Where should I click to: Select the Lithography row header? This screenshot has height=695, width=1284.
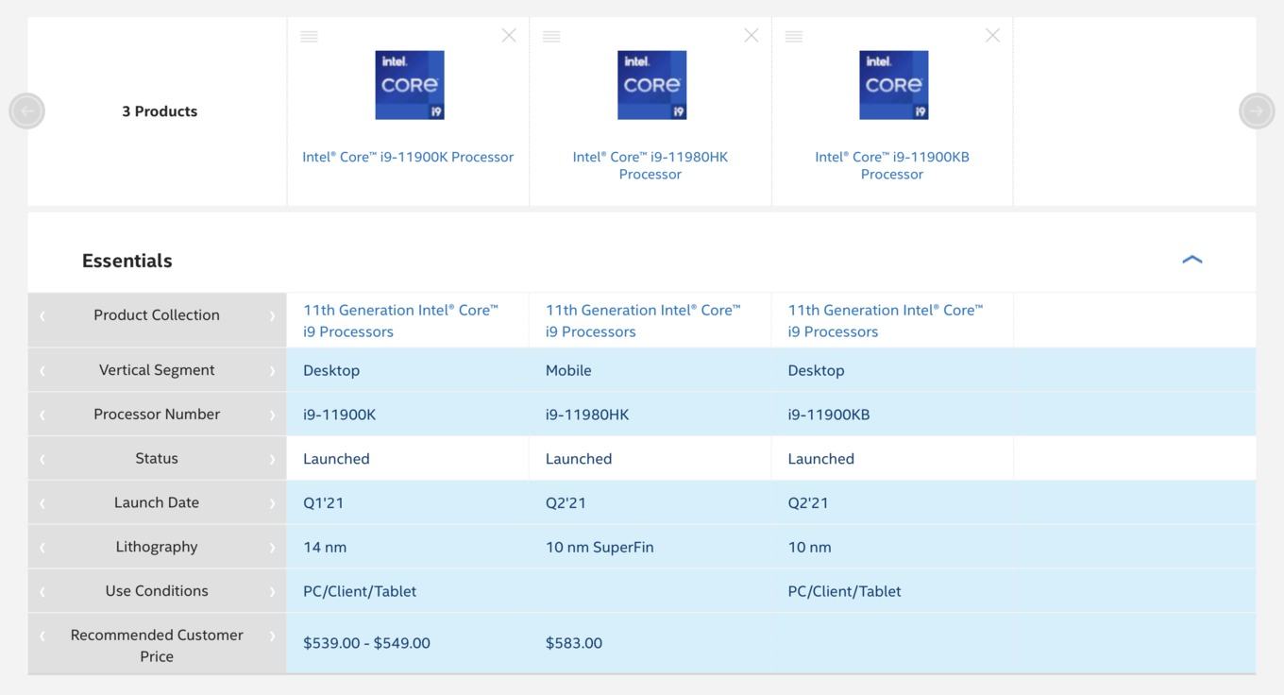tap(157, 547)
